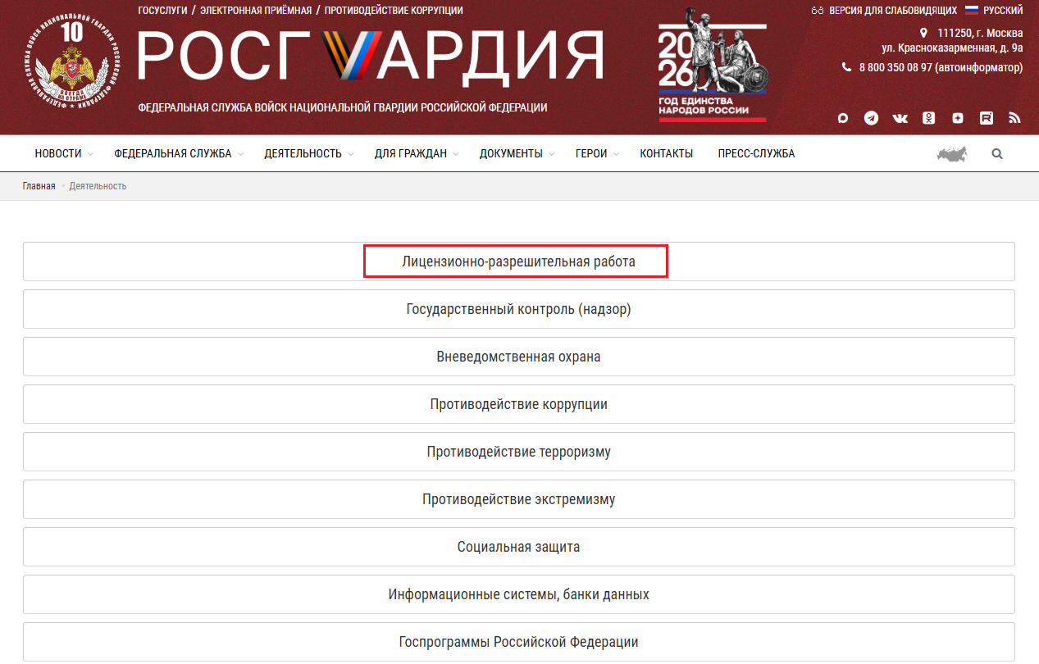Expand the Для граждан menu
The image size is (1039, 664).
pyautogui.click(x=417, y=153)
